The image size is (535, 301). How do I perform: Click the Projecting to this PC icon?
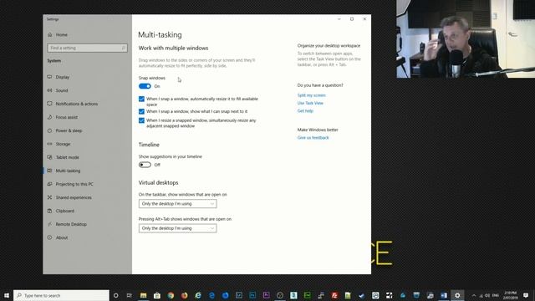coord(50,184)
